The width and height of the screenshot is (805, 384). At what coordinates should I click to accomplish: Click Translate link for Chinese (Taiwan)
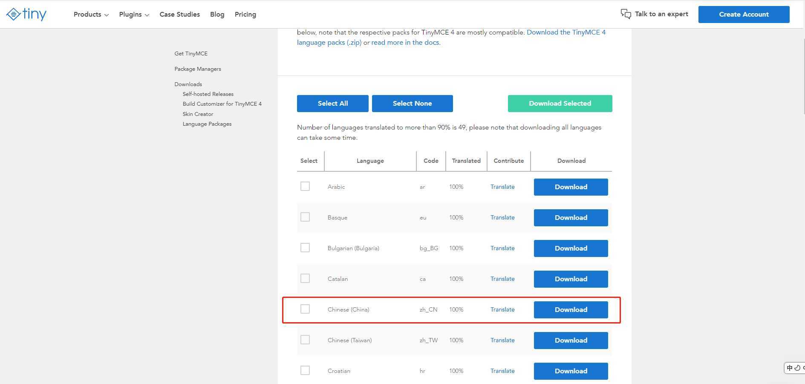click(502, 340)
